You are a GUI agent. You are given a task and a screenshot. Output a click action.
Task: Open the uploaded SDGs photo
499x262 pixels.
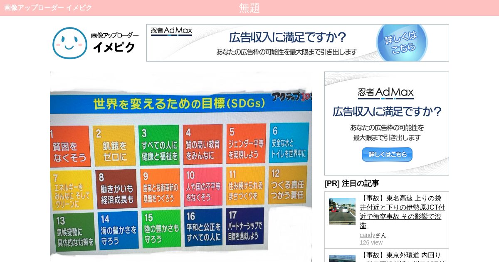pyautogui.click(x=181, y=166)
